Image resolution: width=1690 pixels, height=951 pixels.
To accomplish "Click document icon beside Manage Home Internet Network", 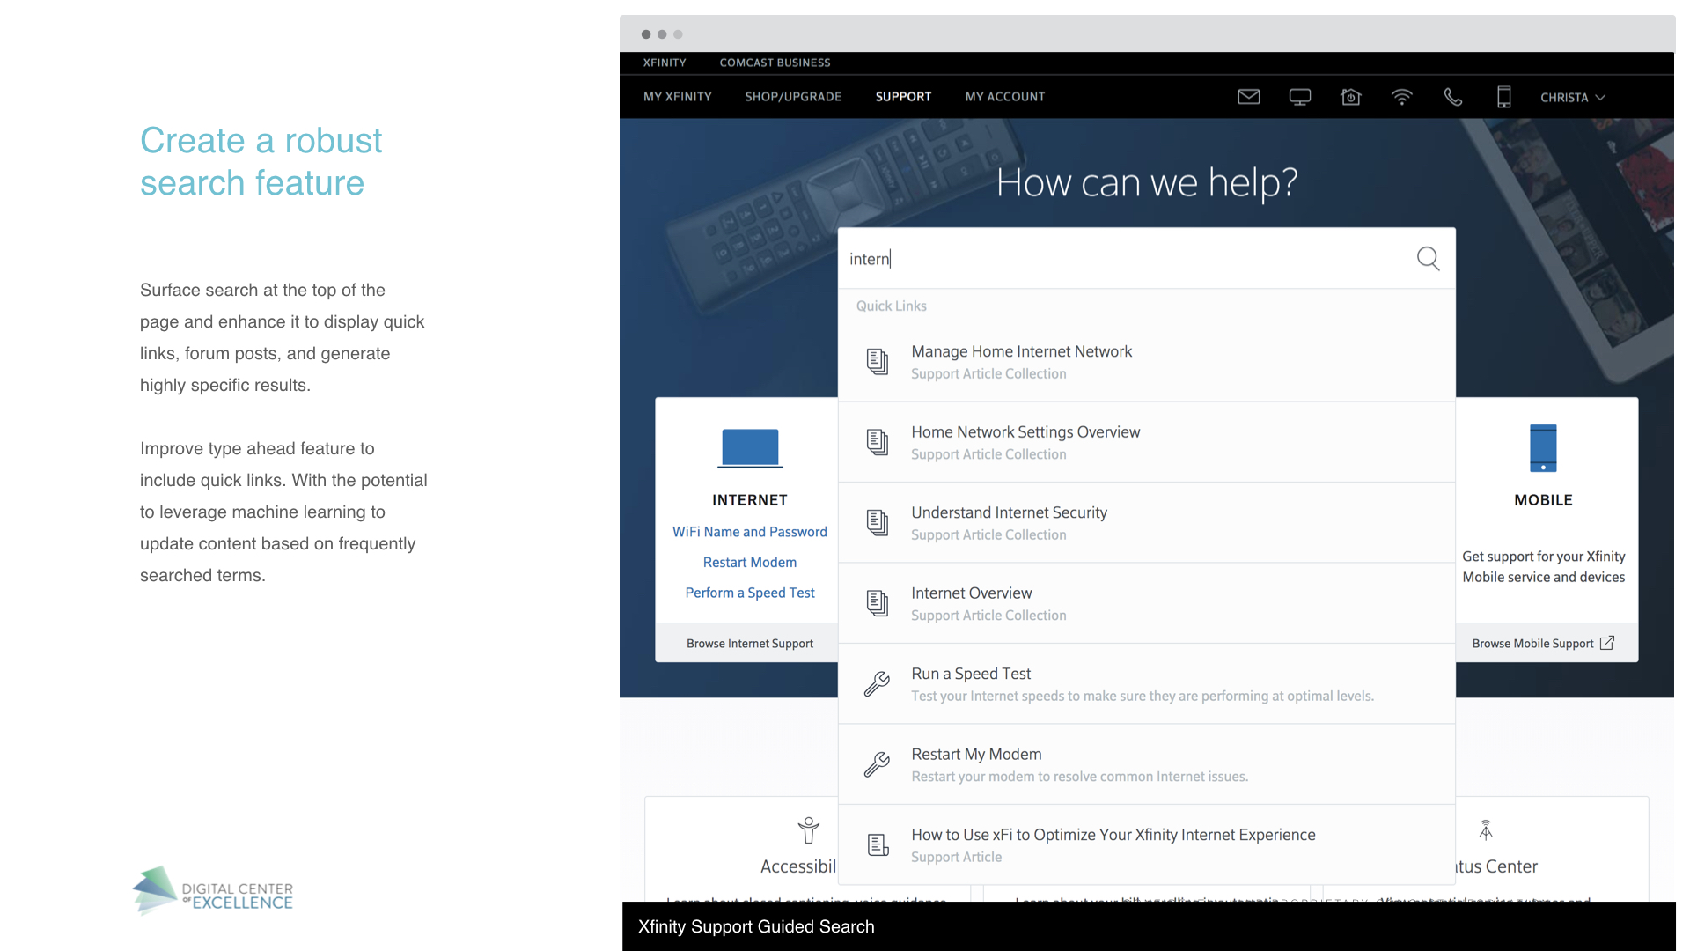I will click(x=878, y=361).
